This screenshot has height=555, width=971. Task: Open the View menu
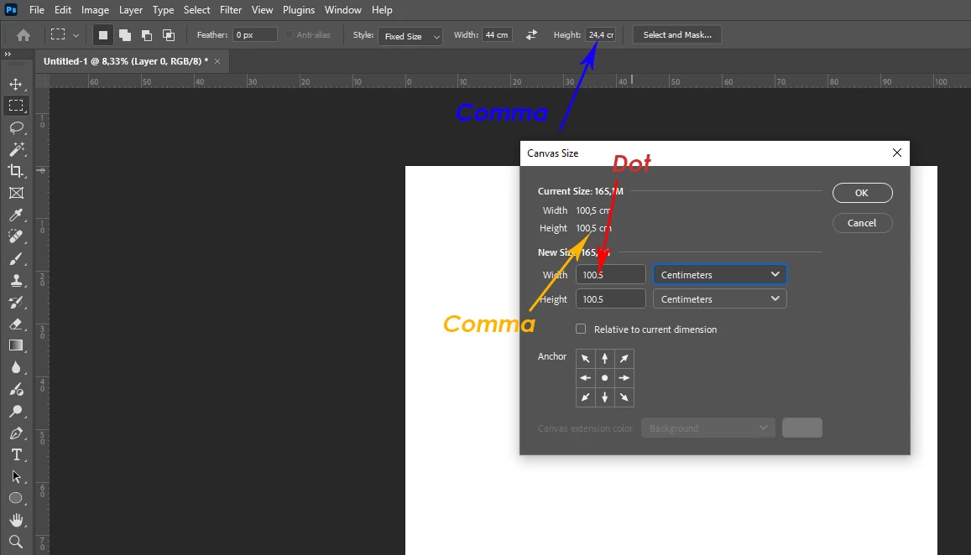[x=262, y=10]
